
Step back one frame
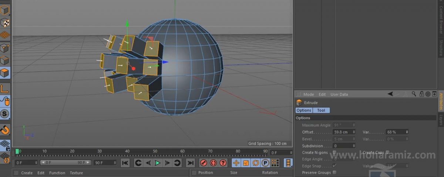[x=148, y=163]
